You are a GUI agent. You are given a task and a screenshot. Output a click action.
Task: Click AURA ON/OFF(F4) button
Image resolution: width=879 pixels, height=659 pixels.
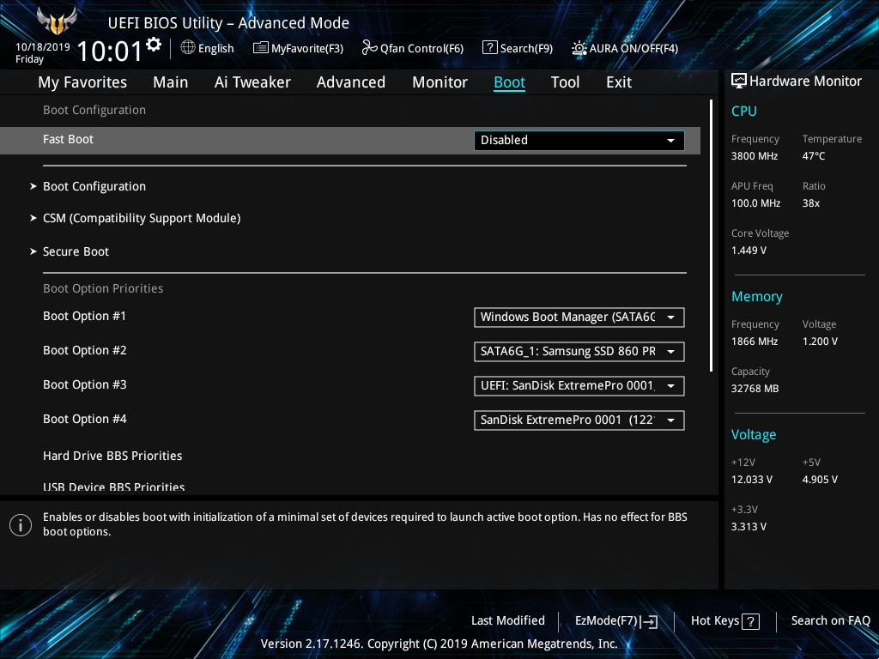(x=625, y=48)
